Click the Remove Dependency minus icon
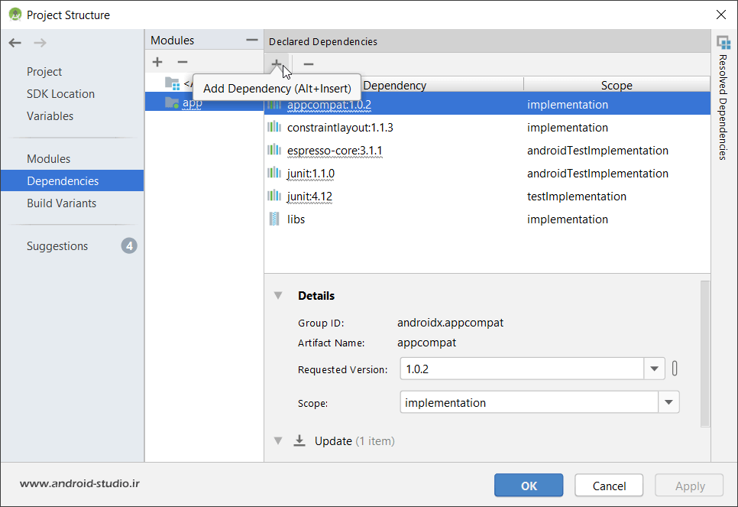Image resolution: width=738 pixels, height=507 pixels. pos(309,63)
